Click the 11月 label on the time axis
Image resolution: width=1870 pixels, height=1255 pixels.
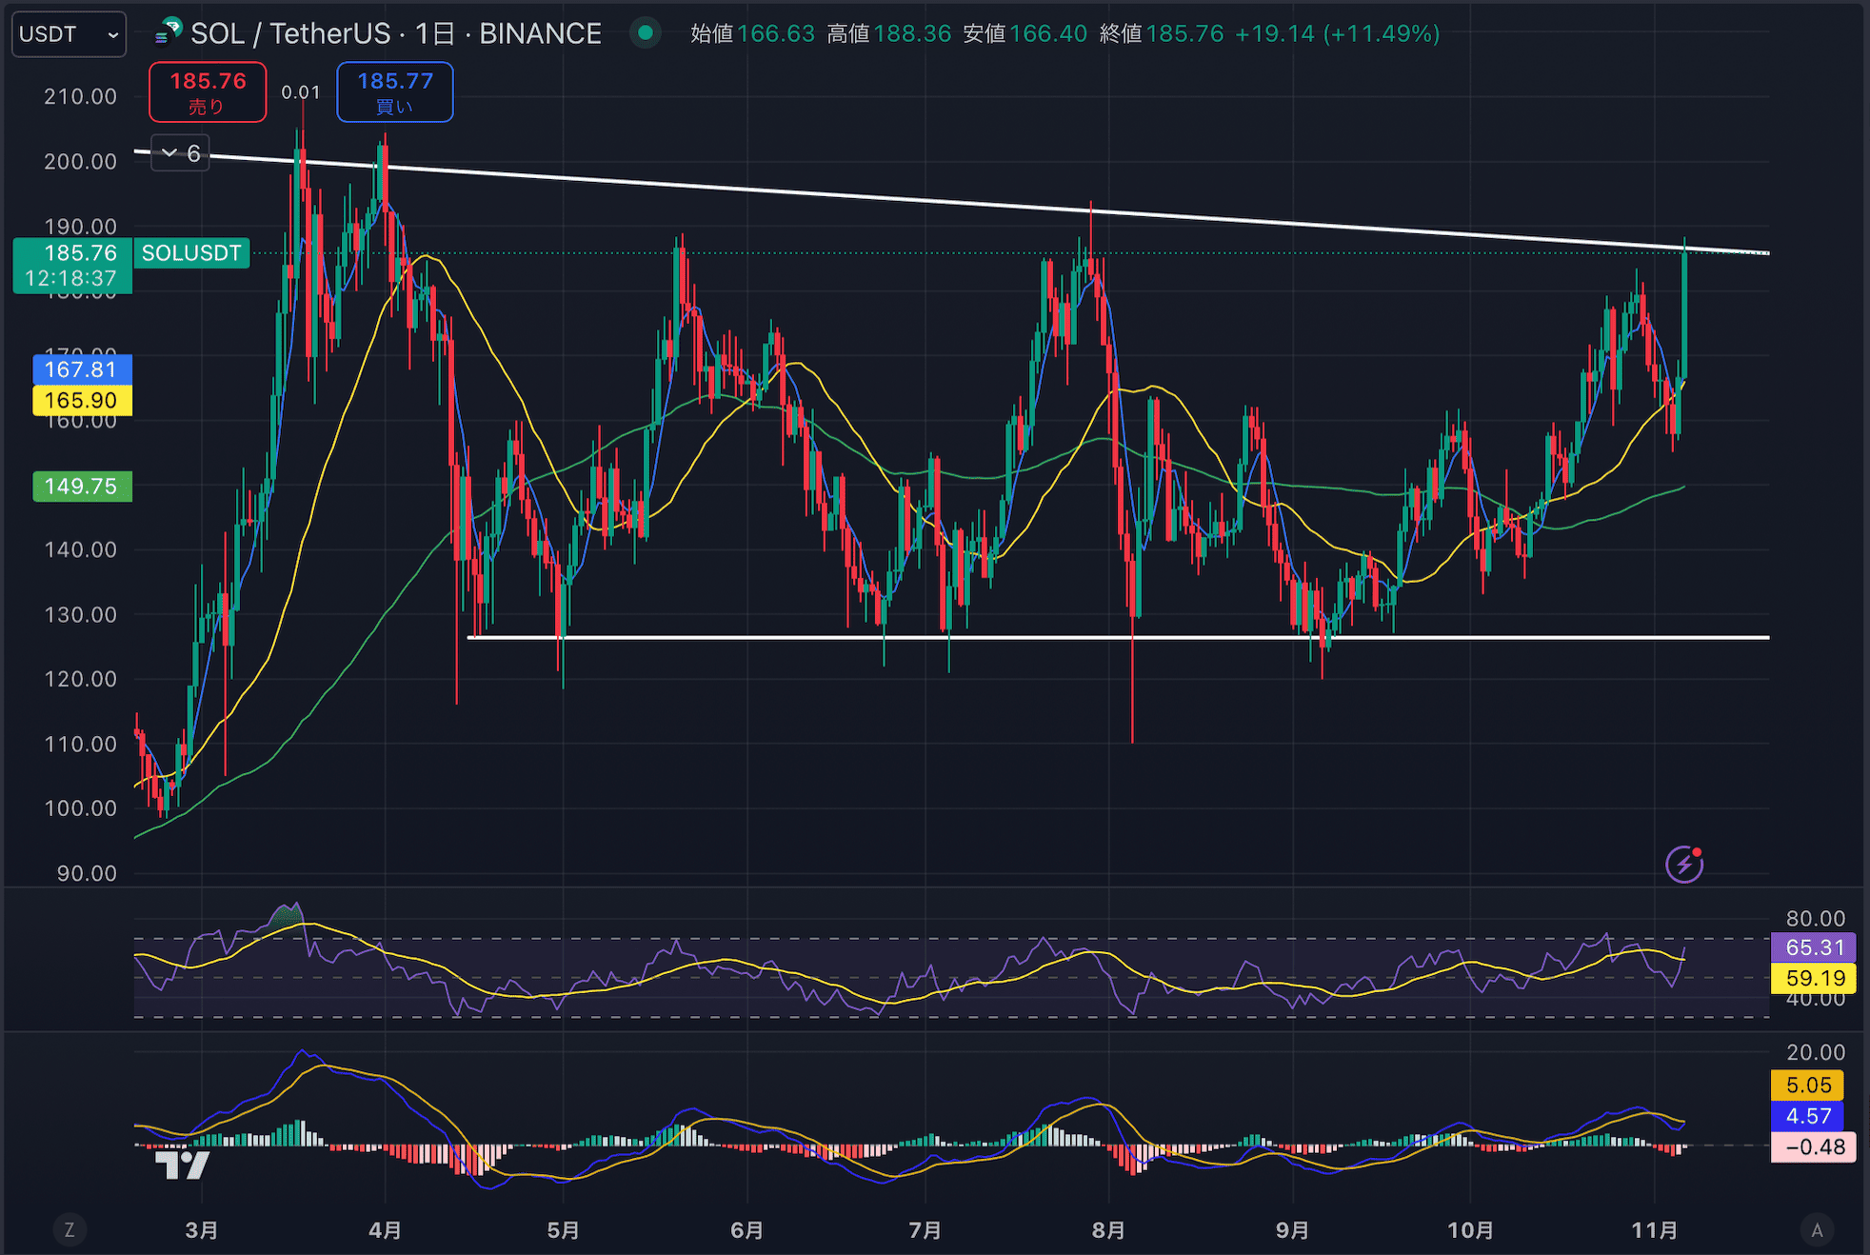pyautogui.click(x=1655, y=1230)
